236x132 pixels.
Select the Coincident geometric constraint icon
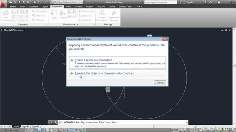pos(13,11)
